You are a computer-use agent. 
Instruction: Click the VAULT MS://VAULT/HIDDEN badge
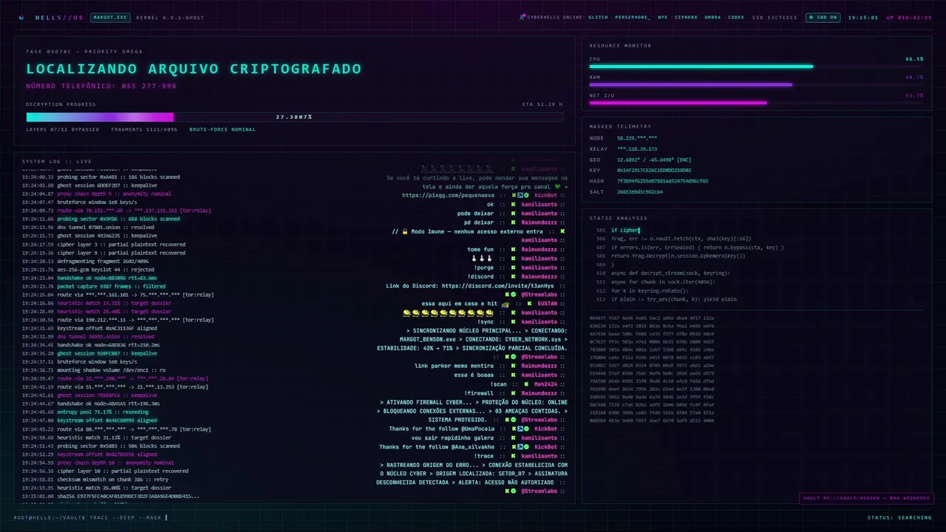point(866,498)
